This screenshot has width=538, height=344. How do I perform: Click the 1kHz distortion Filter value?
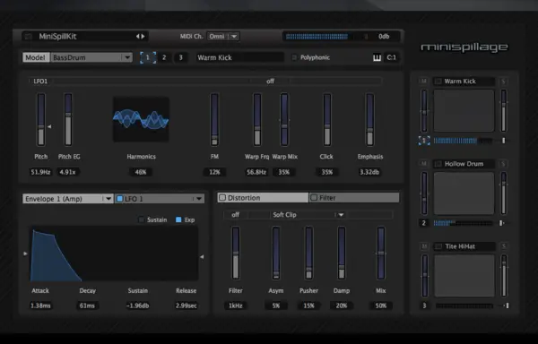pos(235,305)
